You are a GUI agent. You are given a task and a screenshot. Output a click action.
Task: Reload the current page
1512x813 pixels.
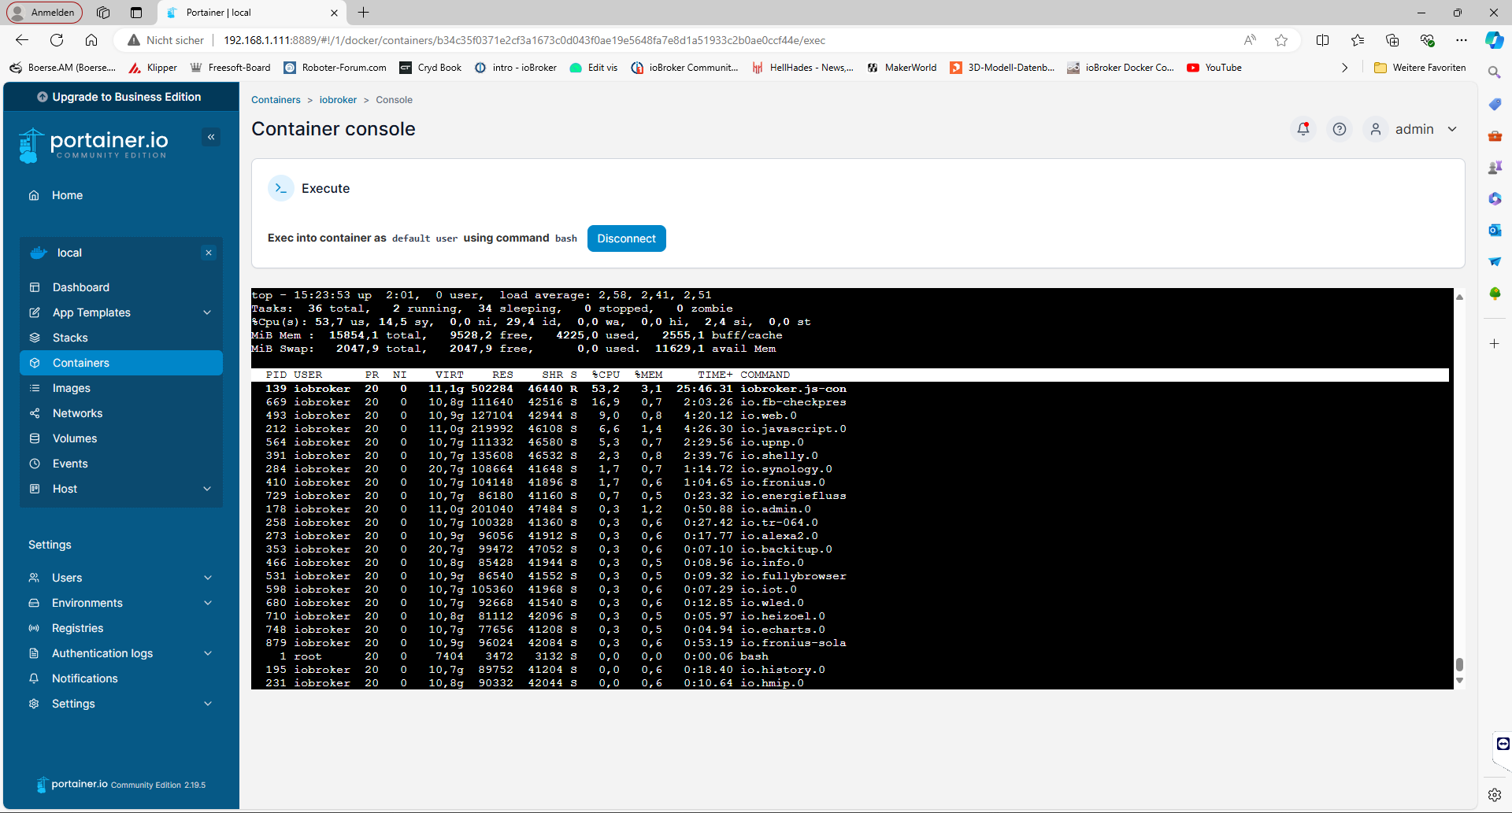(x=57, y=40)
